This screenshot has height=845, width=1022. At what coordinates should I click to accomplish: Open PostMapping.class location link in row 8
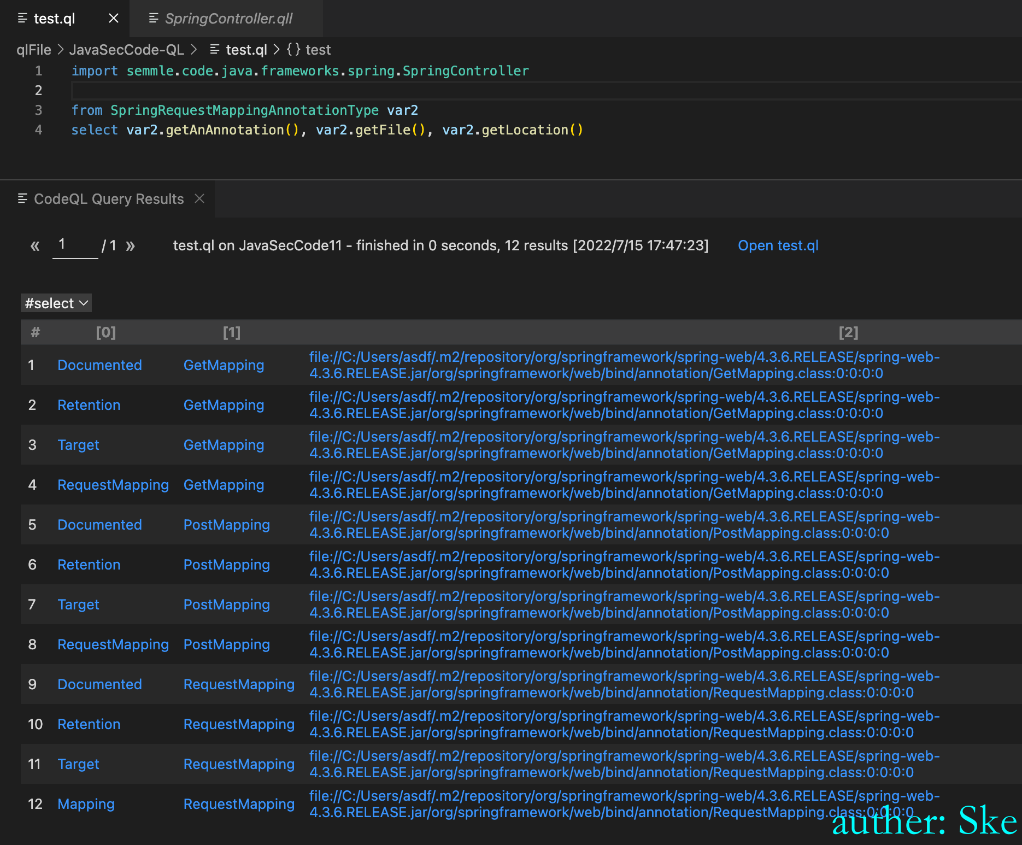pyautogui.click(x=624, y=644)
